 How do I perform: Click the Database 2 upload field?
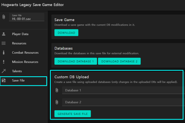point(123,102)
